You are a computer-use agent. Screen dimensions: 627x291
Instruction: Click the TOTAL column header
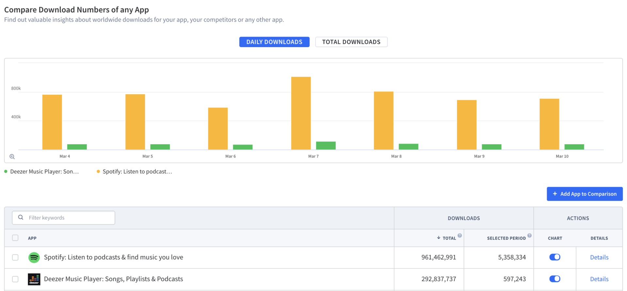click(x=449, y=238)
